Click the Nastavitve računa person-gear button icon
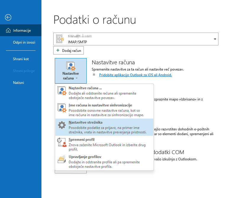Screen dimensions: 235x198 click(71, 66)
